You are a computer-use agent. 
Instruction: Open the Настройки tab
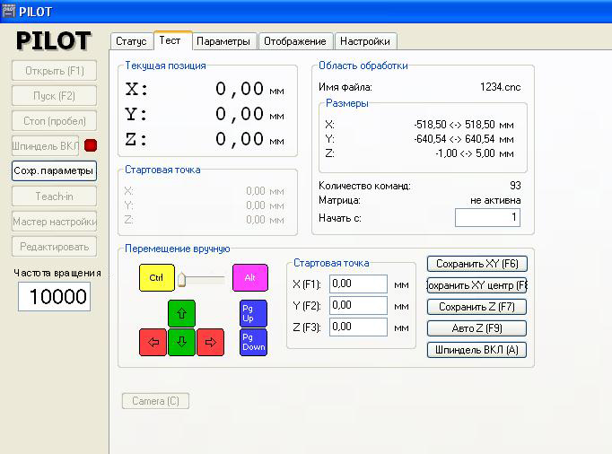click(x=365, y=41)
